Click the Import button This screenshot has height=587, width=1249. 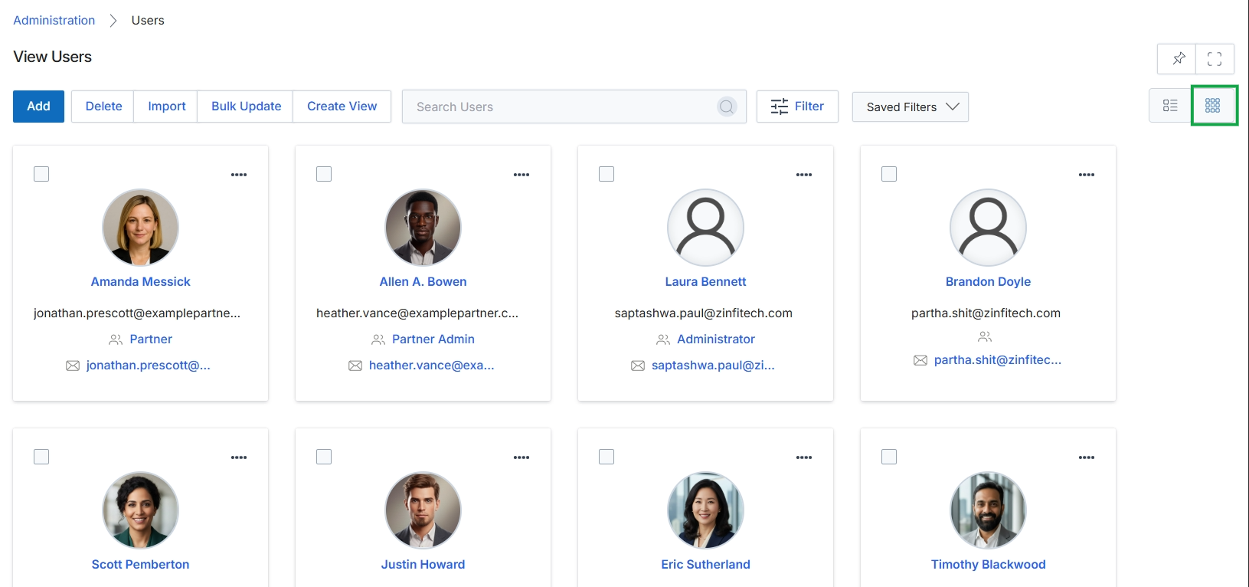(166, 107)
